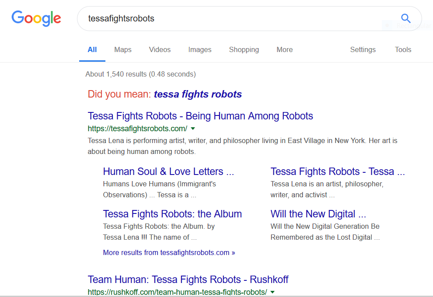Viewport: 433px width, 297px height.
Task: Expand the More search categories menu
Action: point(285,50)
